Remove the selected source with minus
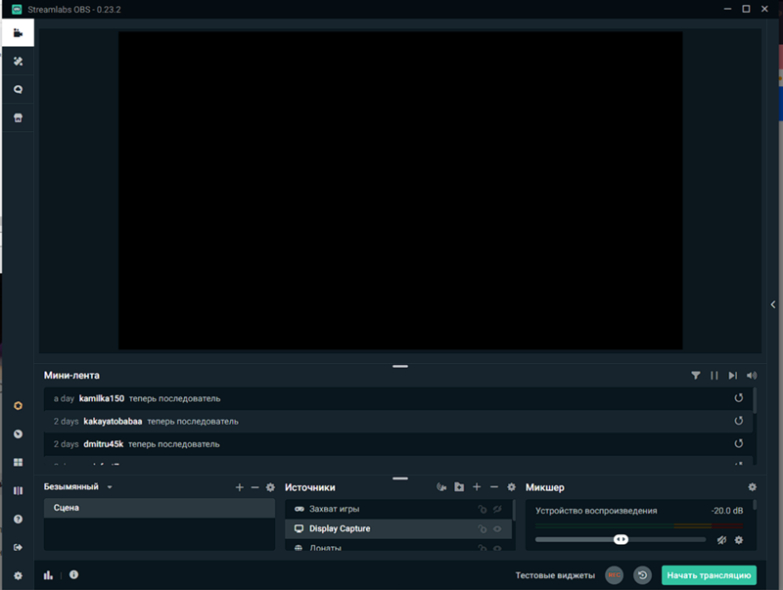783x590 pixels. point(494,486)
